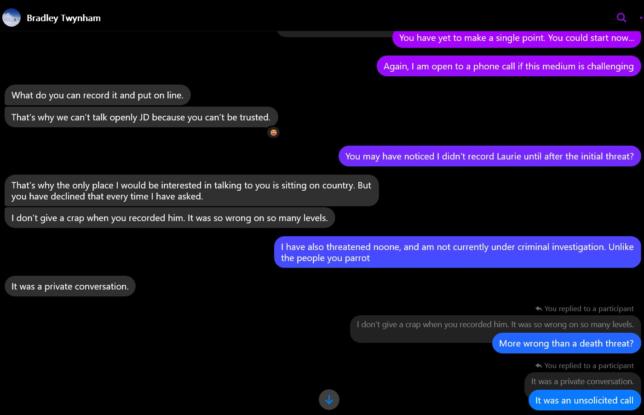Click the grey "It was a private conversation." message
The image size is (644, 415).
70,287
